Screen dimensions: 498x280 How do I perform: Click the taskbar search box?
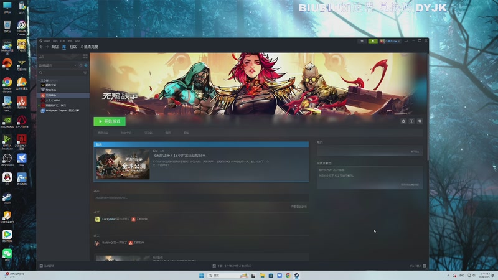tap(227, 275)
